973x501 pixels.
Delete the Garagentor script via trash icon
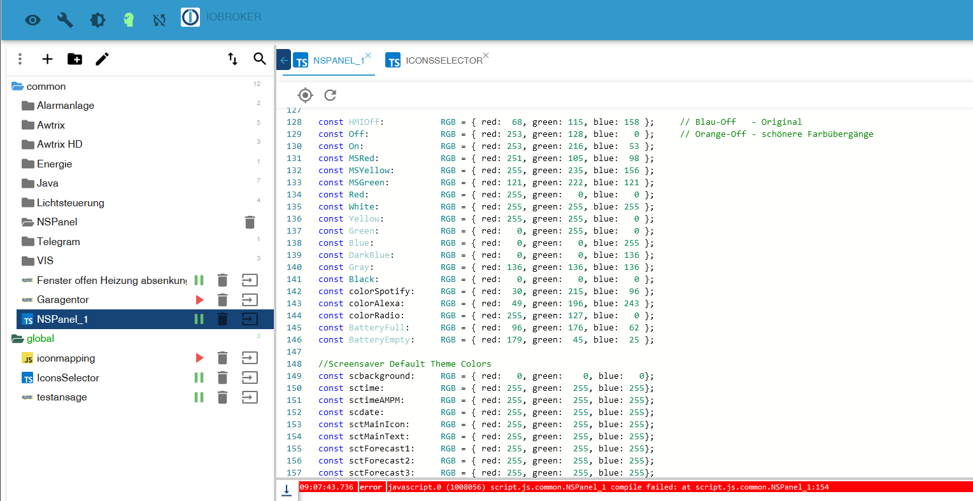(x=222, y=300)
